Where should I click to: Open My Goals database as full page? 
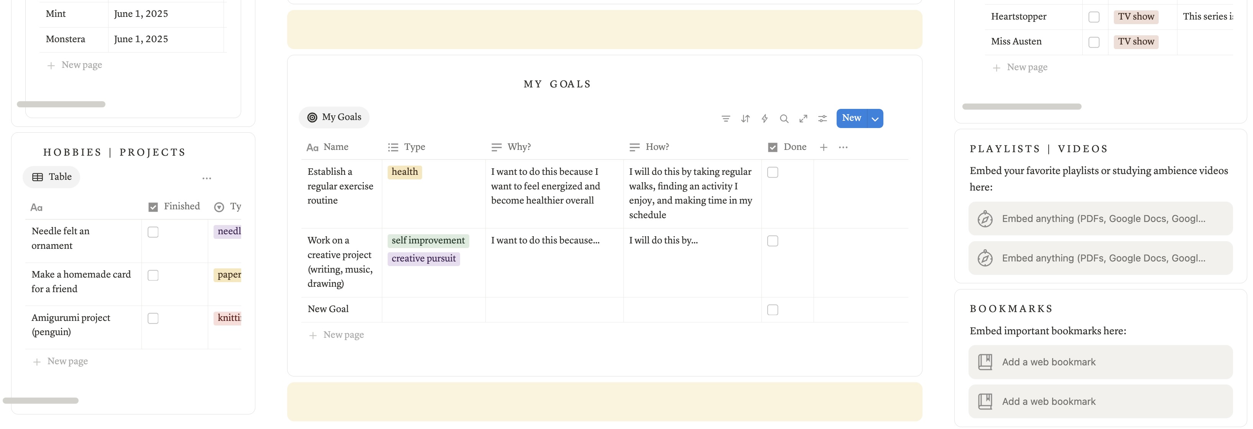pyautogui.click(x=803, y=119)
